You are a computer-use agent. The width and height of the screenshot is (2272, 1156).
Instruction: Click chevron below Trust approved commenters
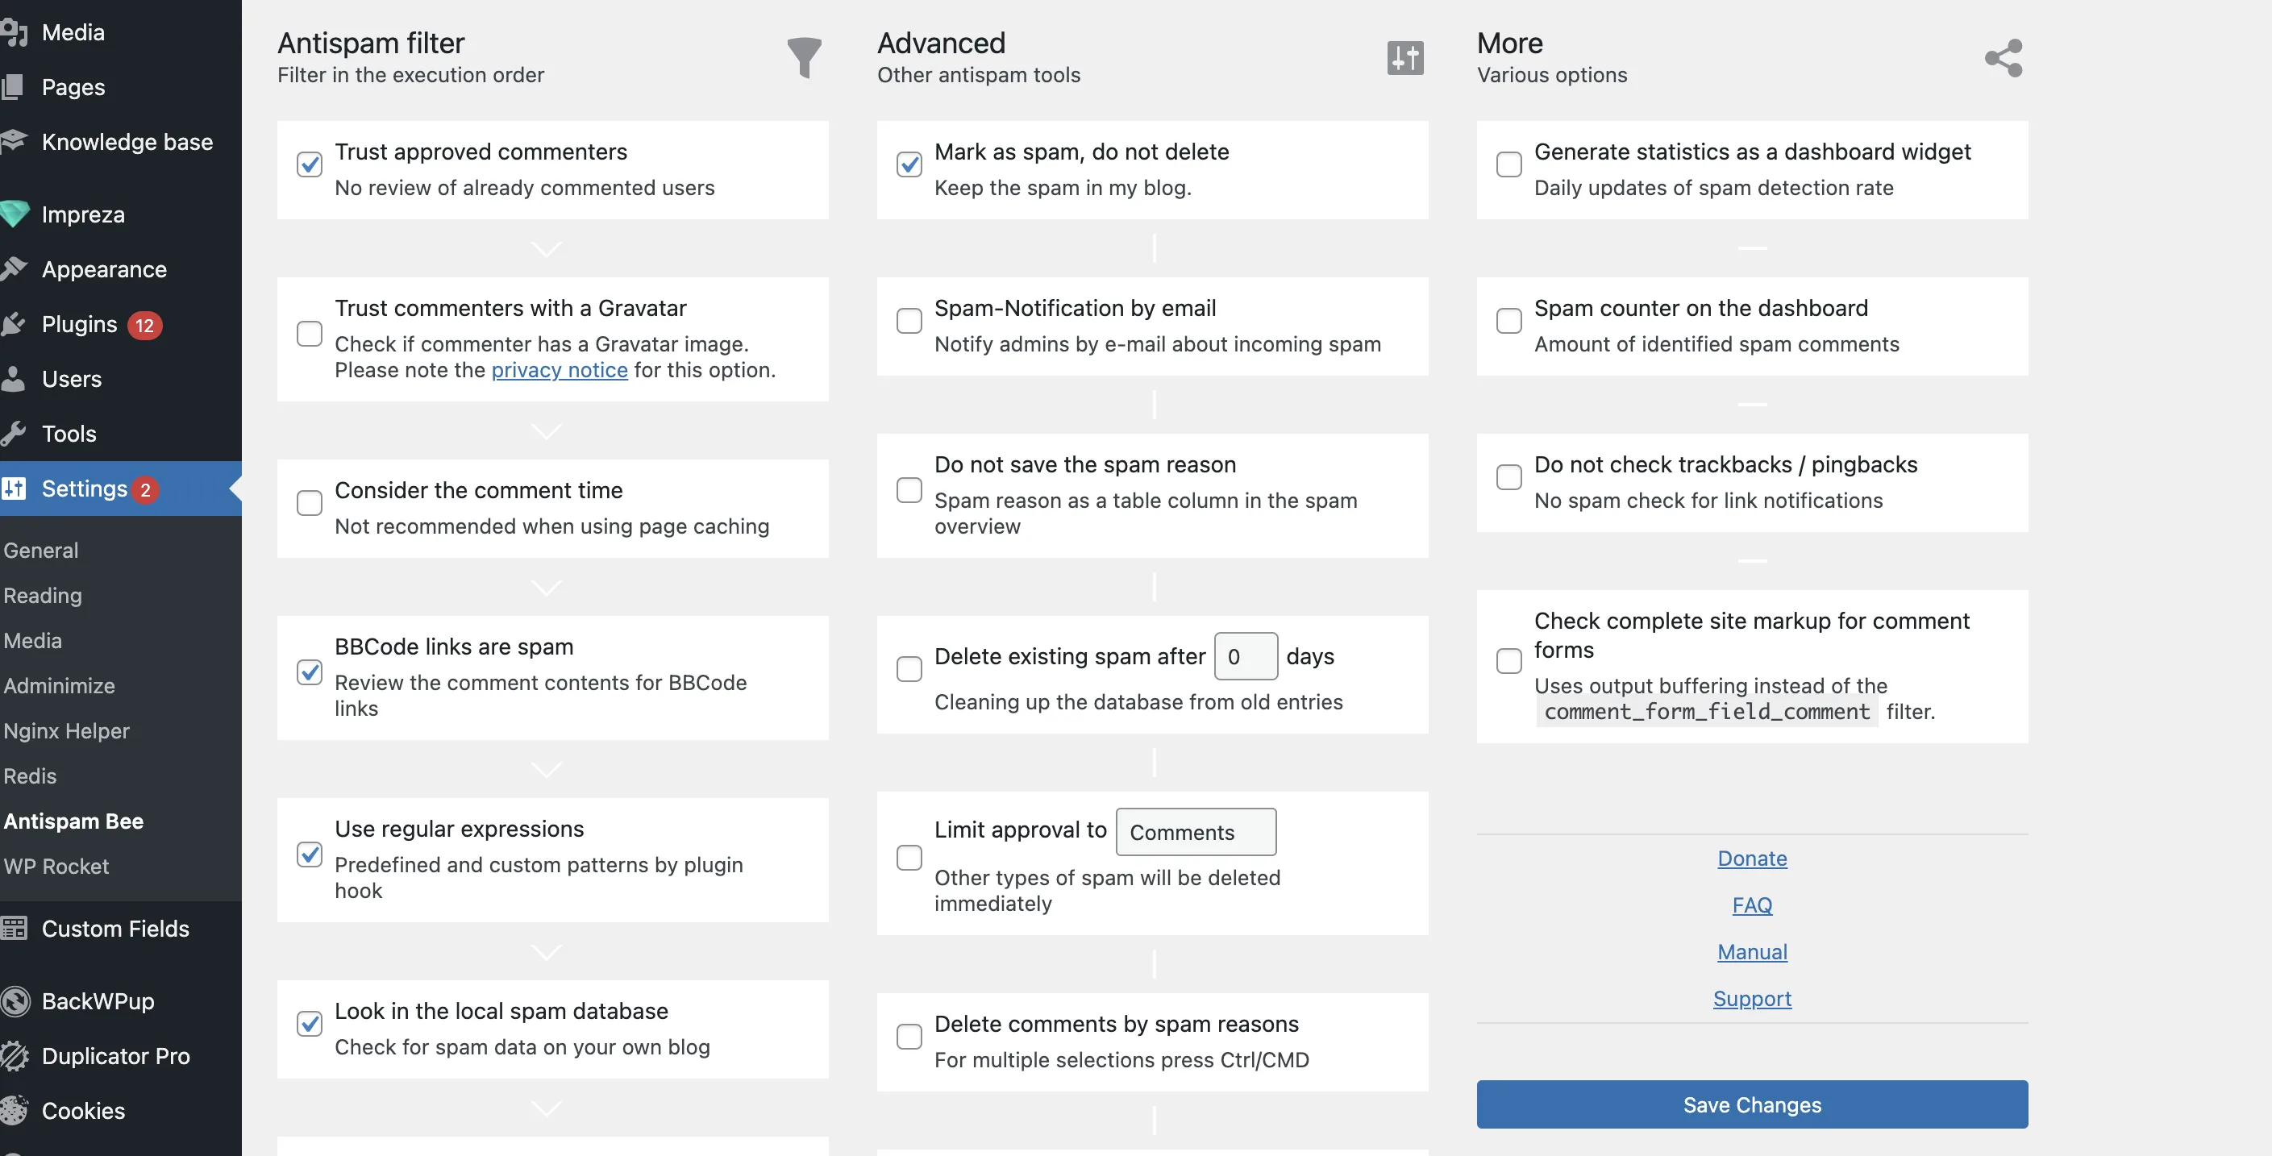(547, 250)
